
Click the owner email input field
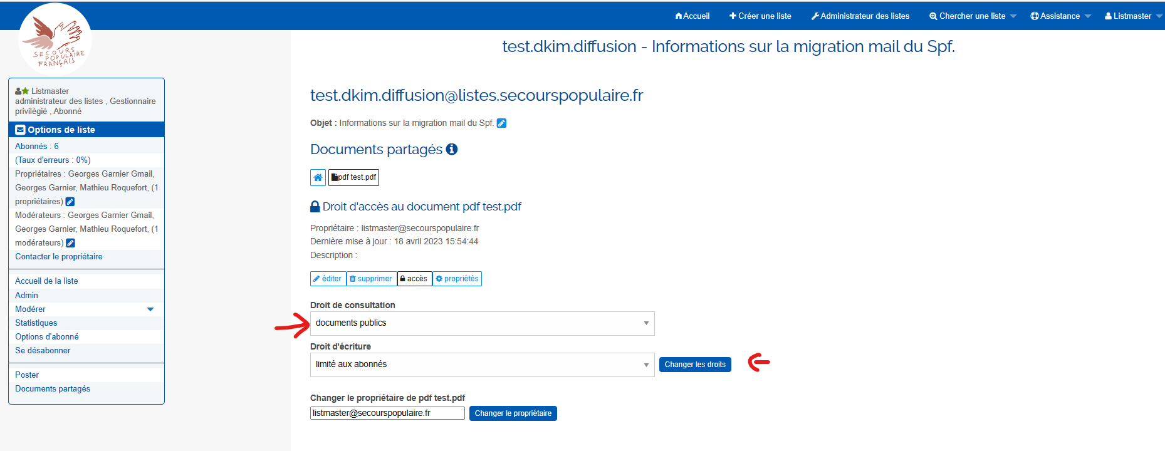(x=387, y=413)
